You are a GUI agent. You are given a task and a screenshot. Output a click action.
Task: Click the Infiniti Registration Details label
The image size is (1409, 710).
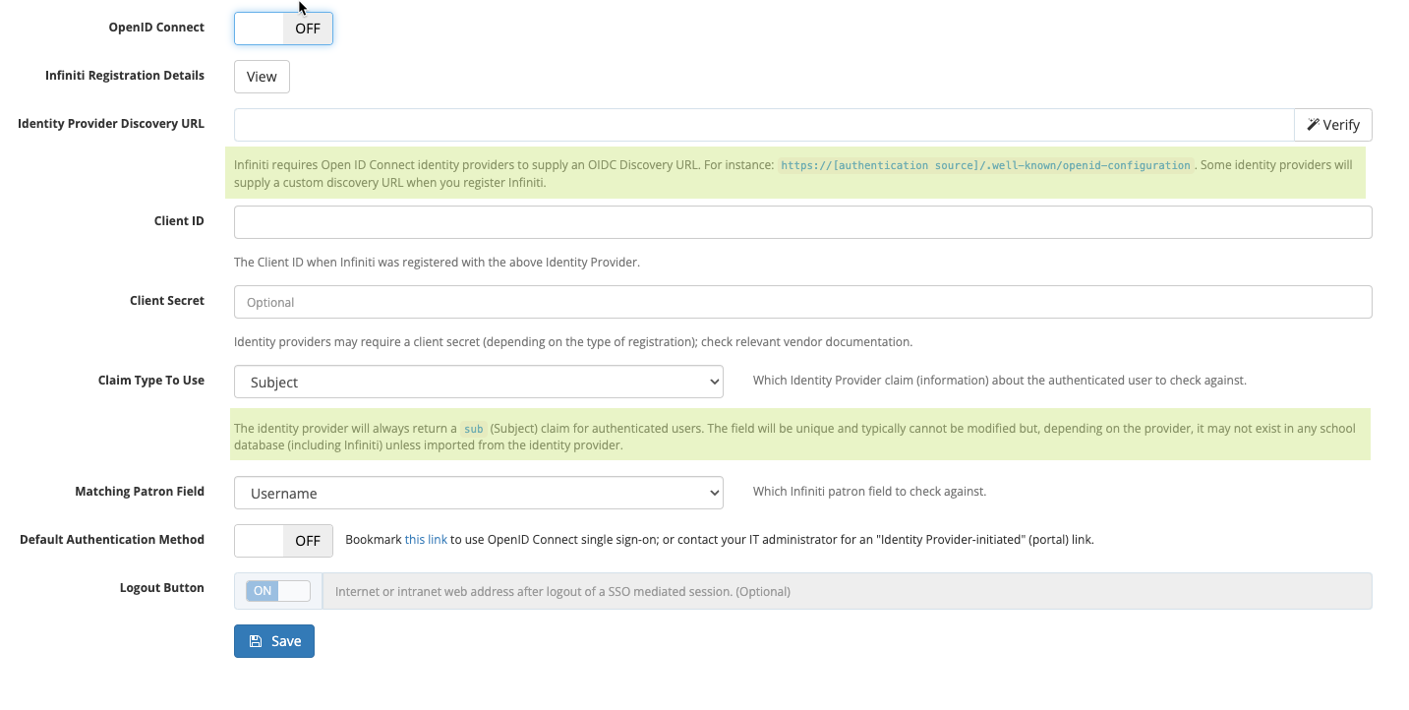pyautogui.click(x=125, y=76)
